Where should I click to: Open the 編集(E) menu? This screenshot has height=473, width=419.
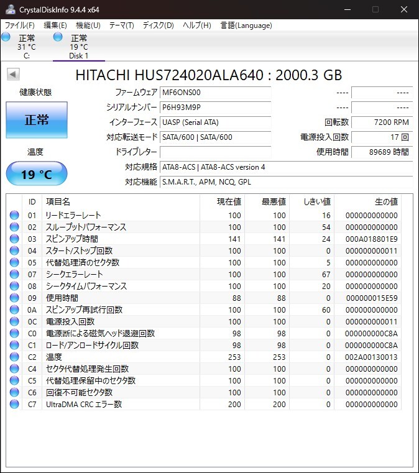[x=55, y=25]
